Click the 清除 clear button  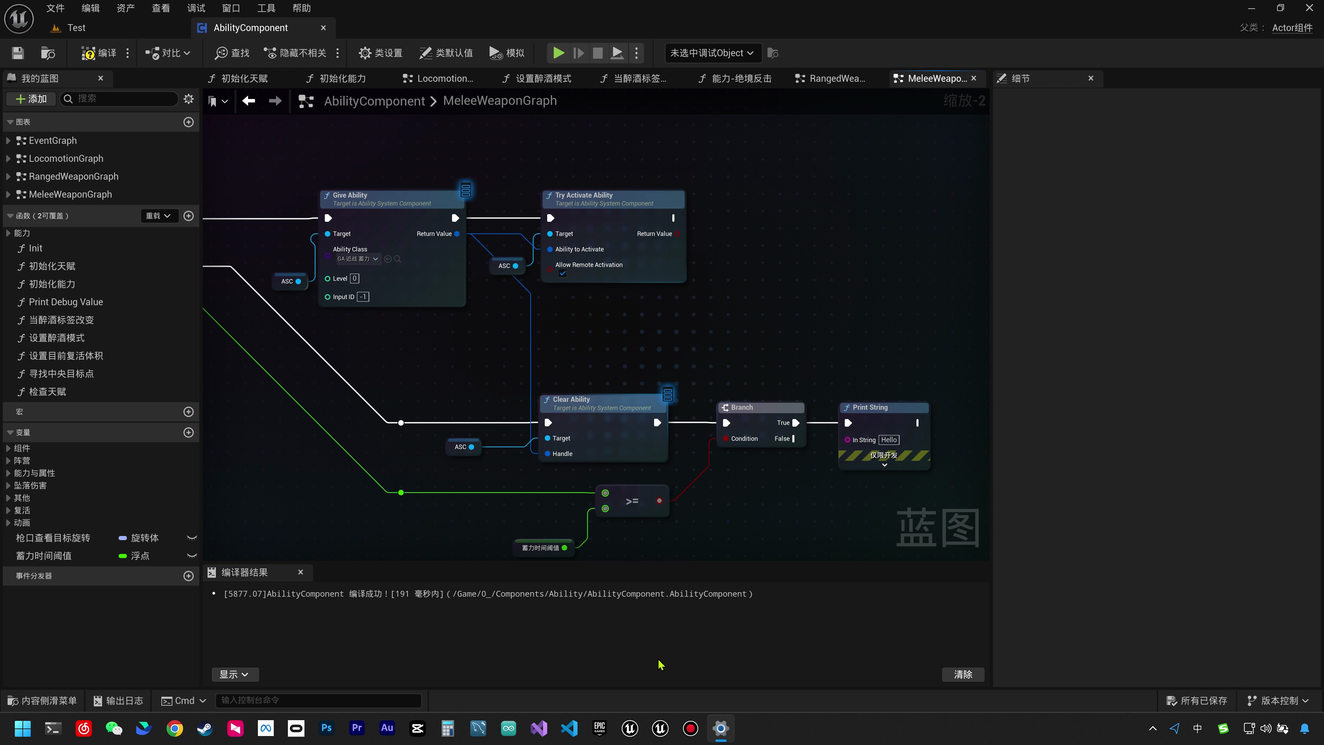point(963,675)
